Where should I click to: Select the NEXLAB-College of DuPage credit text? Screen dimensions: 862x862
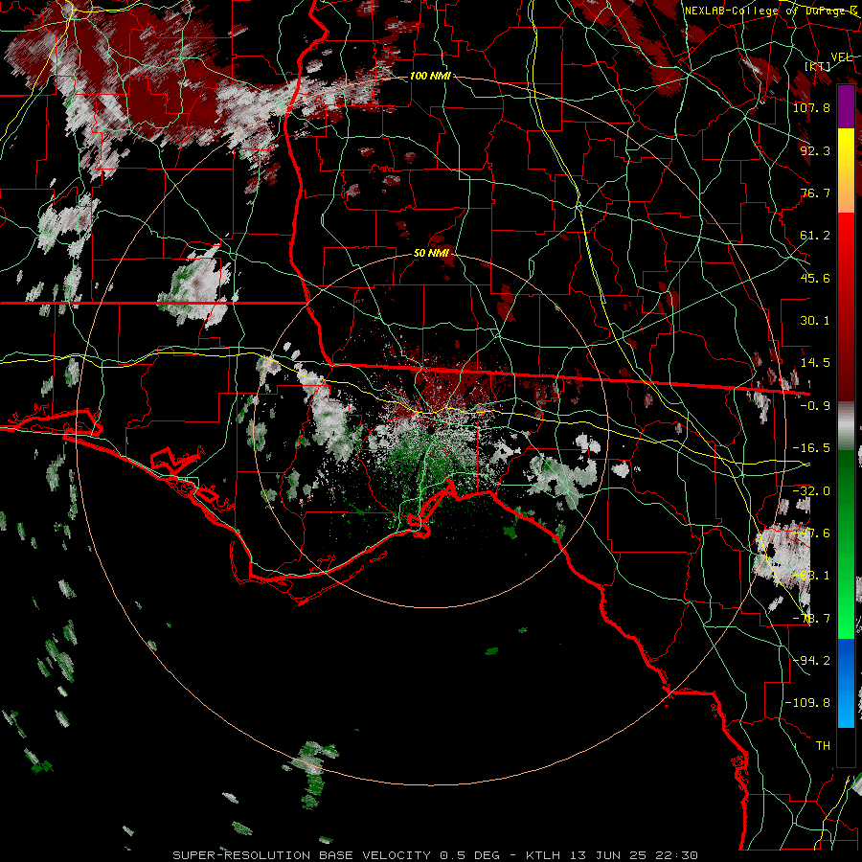pos(771,11)
